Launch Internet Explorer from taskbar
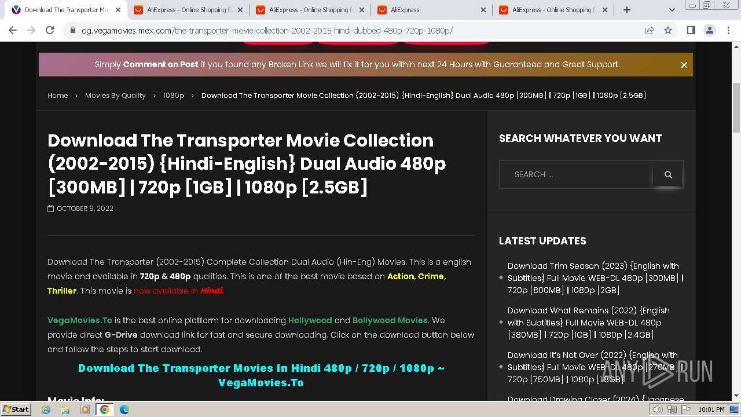 click(x=46, y=409)
